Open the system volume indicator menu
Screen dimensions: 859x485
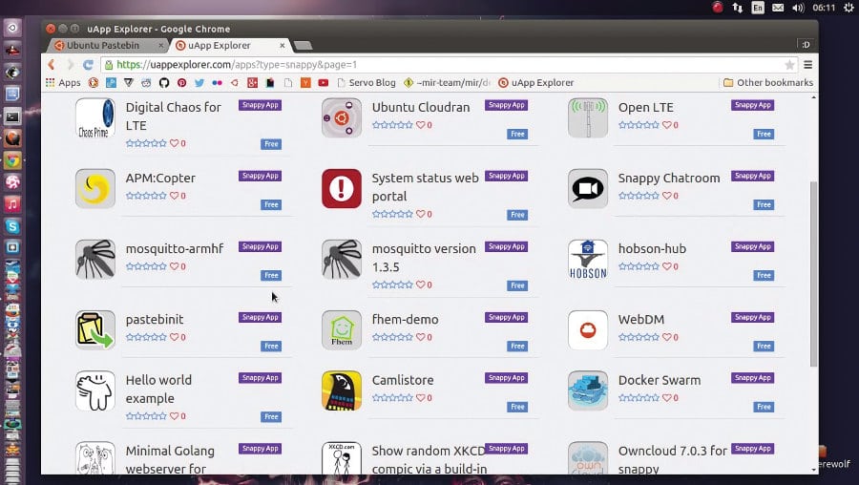pos(799,8)
